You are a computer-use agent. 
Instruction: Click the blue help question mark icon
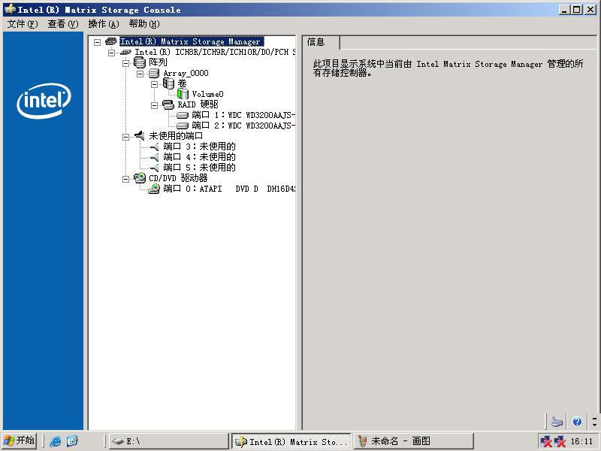click(x=577, y=422)
